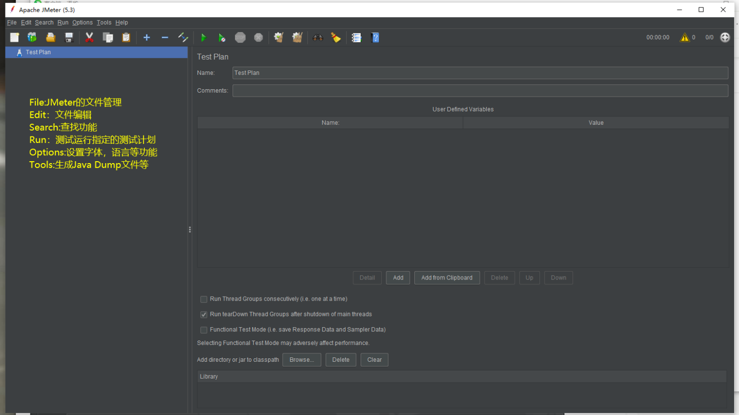Reset search with the broom icon

pyautogui.click(x=336, y=37)
